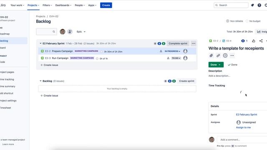Click Create issue under Backlog
The image size is (267, 150).
coord(49,95)
